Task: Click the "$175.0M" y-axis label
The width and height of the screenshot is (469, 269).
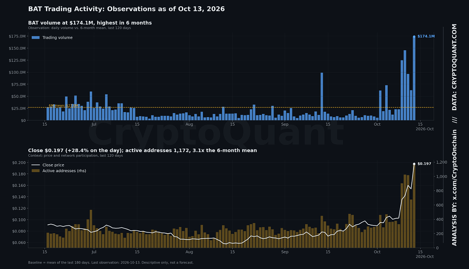Action: click(x=17, y=37)
